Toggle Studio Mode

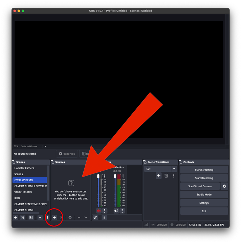click(204, 195)
